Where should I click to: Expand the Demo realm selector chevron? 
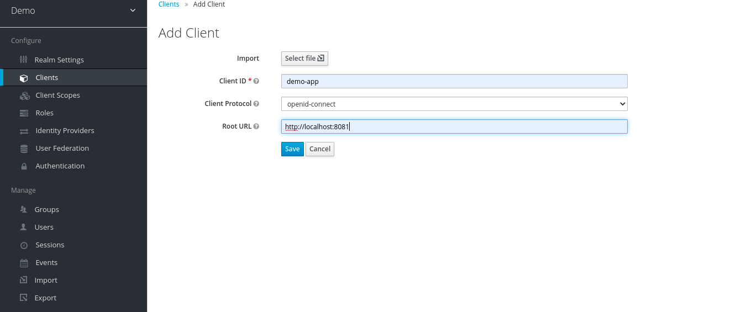tap(132, 10)
